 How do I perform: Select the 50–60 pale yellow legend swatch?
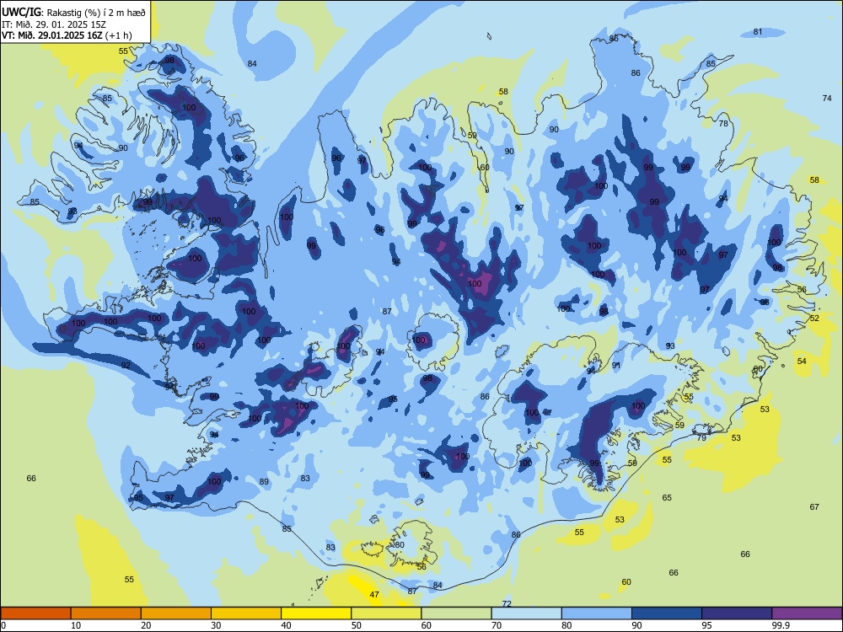(x=386, y=613)
